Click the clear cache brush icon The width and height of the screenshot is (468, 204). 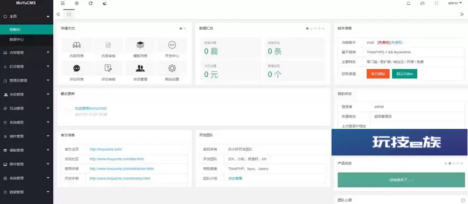pyautogui.click(x=105, y=3)
